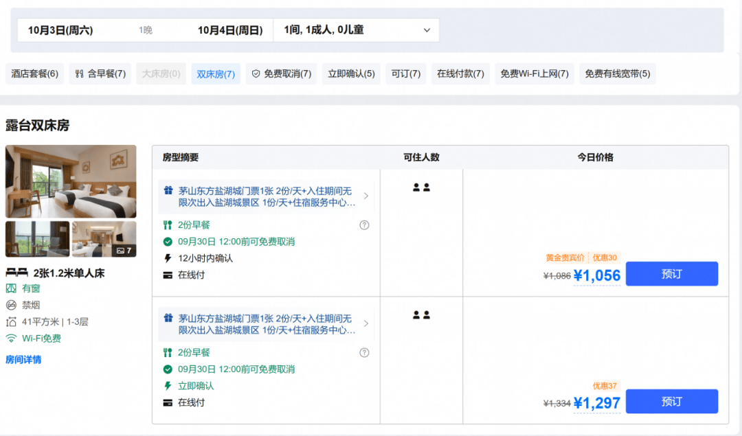Image resolution: width=742 pixels, height=436 pixels.
Task: Click green check icon in ¥1,297 row
Action: click(168, 369)
